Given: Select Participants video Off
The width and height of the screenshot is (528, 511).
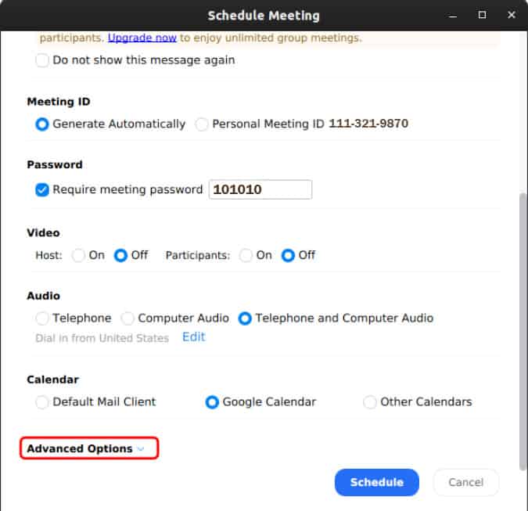Looking at the screenshot, I should click(288, 255).
